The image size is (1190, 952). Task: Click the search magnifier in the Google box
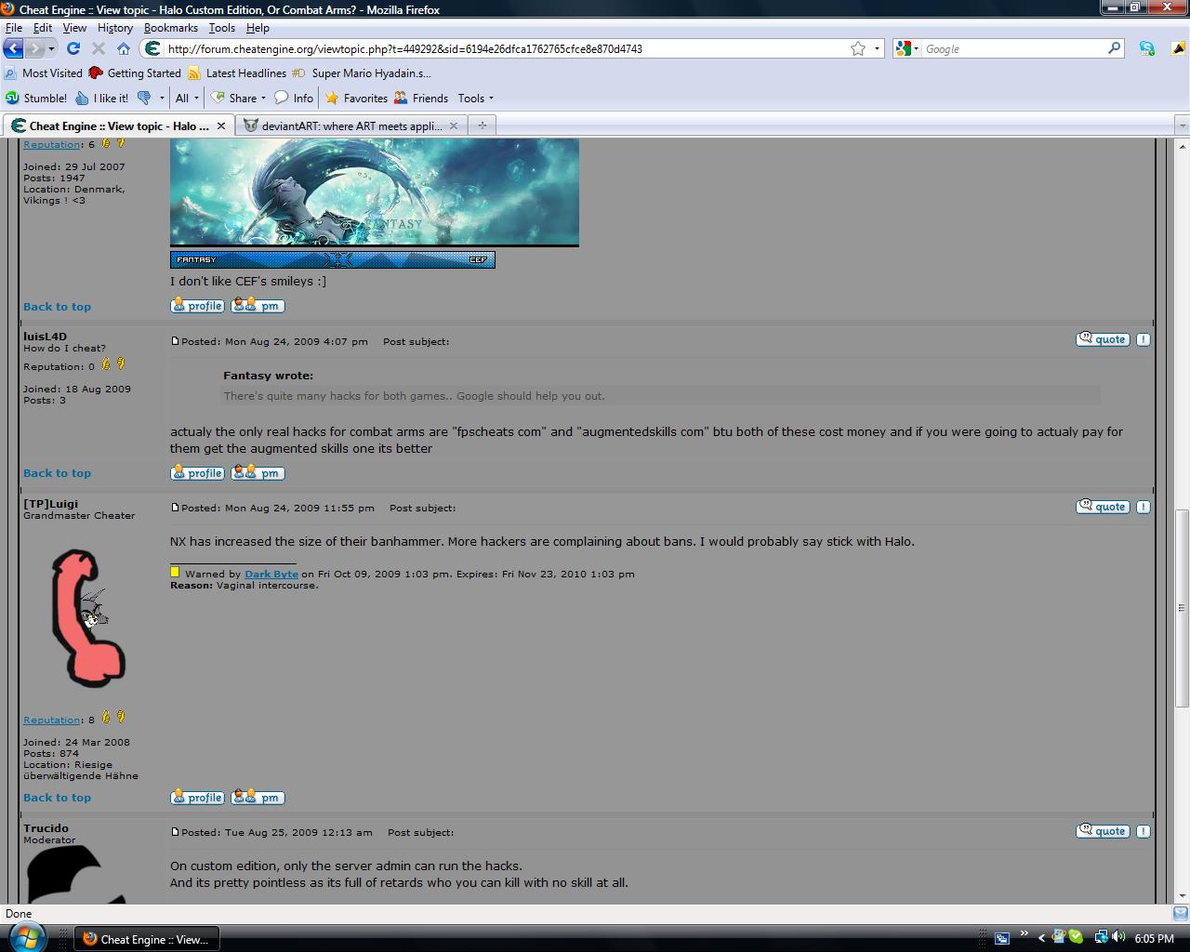[1114, 48]
